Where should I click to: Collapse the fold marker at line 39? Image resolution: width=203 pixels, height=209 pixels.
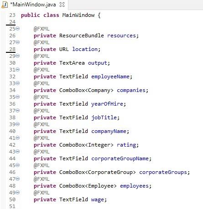18,124
